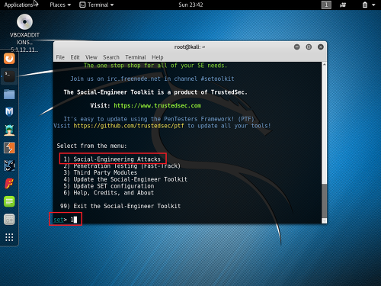Open Armitage anime-girl icon in dock

(9, 130)
